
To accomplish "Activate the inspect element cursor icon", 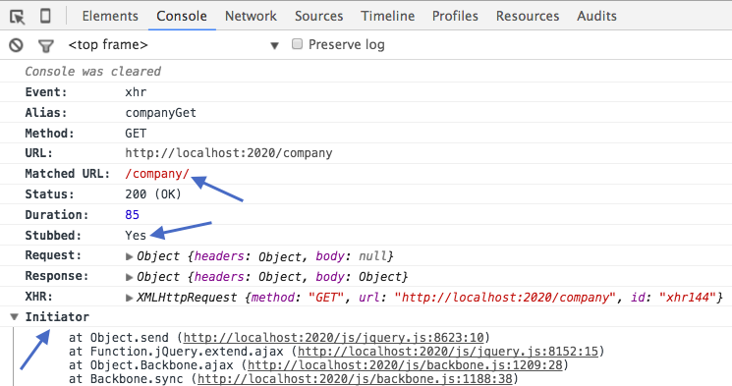I will [18, 17].
